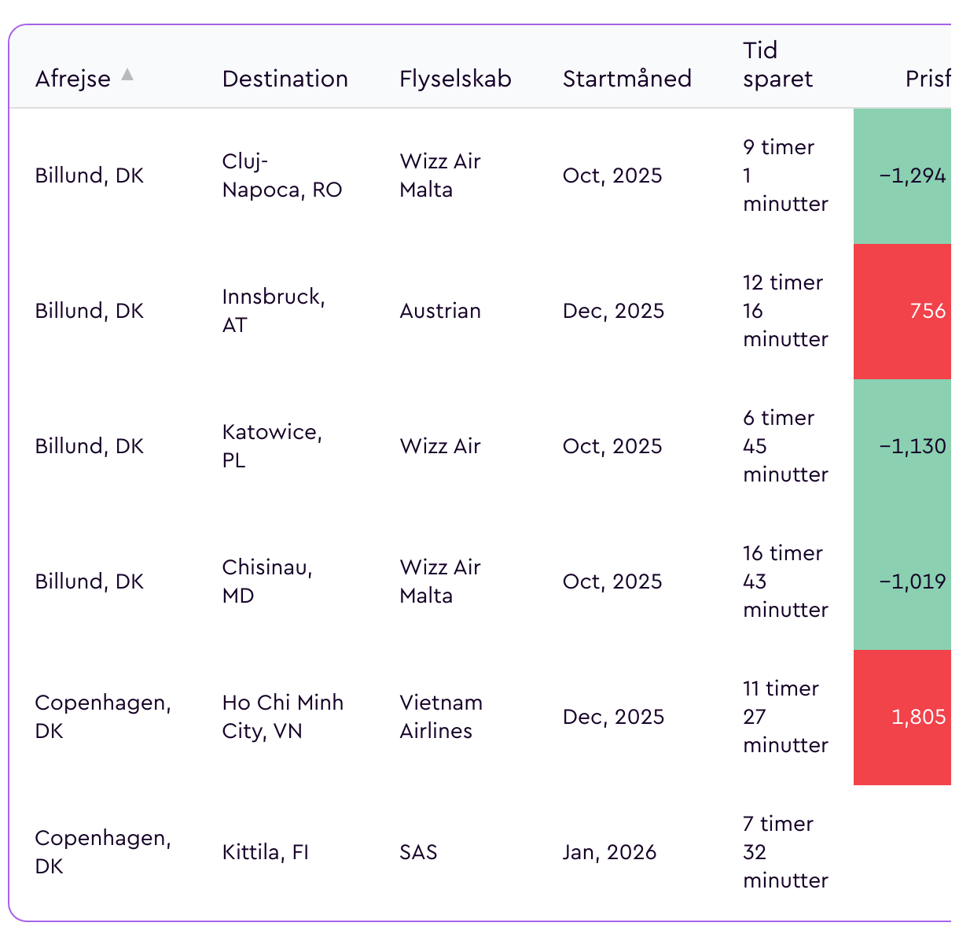Click the Austrian airline cell
Image resolution: width=959 pixels, height=930 pixels.
[x=439, y=311]
